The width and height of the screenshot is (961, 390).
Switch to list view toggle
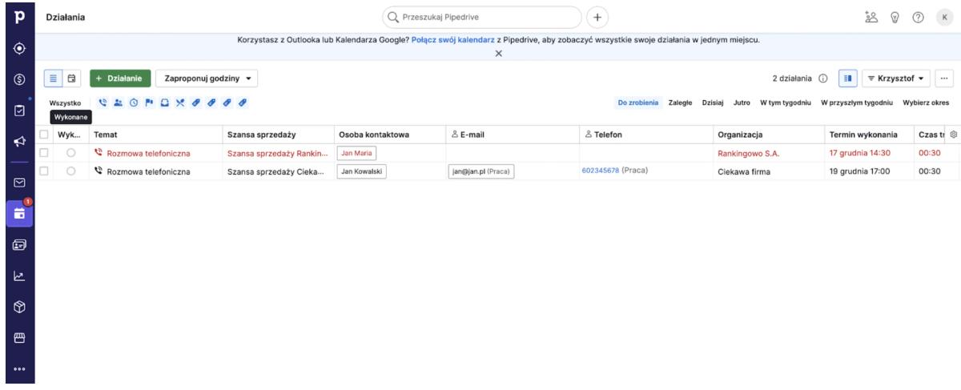(52, 78)
